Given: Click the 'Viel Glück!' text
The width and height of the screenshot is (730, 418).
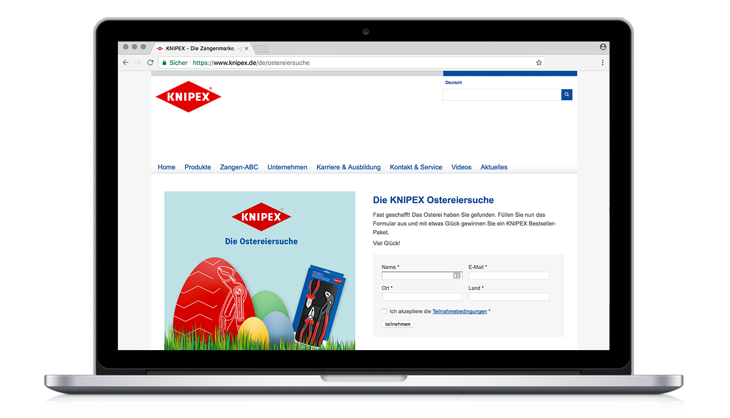Looking at the screenshot, I should [386, 244].
